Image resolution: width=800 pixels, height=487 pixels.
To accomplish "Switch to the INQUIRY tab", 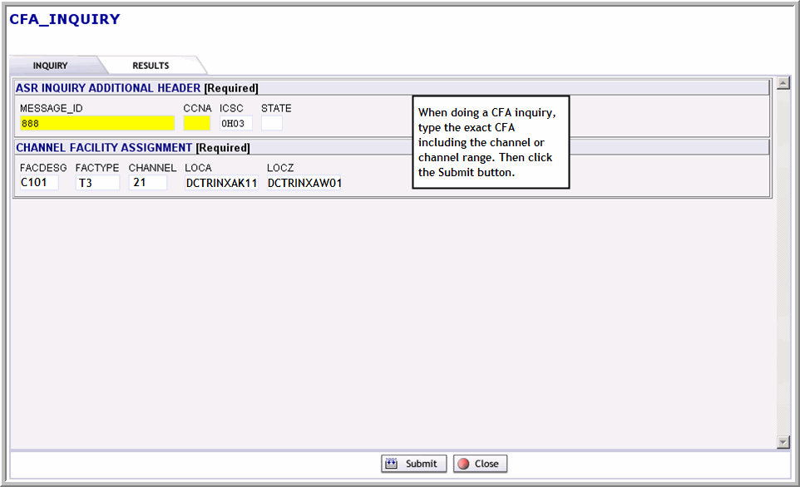I will (x=51, y=66).
